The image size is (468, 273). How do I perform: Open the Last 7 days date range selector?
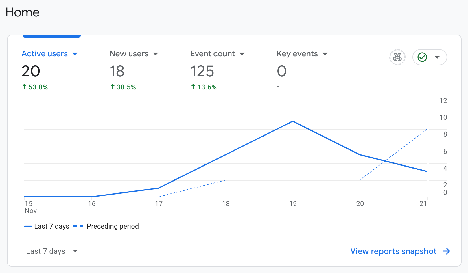pyautogui.click(x=52, y=251)
